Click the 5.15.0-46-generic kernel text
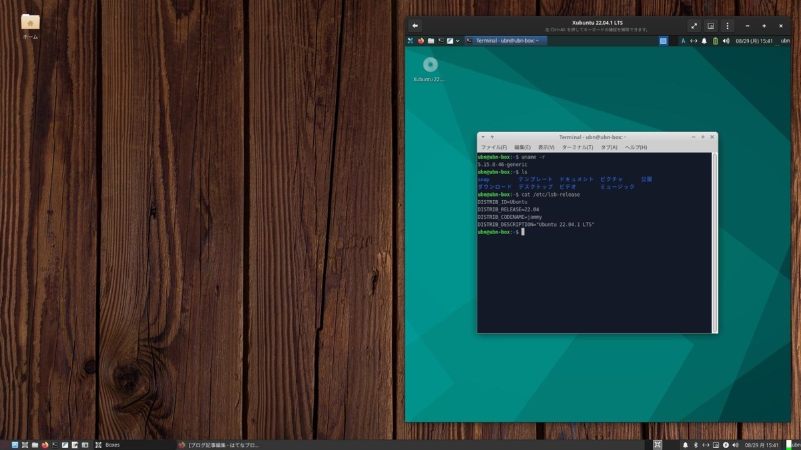Image resolution: width=801 pixels, height=450 pixels. (x=502, y=165)
